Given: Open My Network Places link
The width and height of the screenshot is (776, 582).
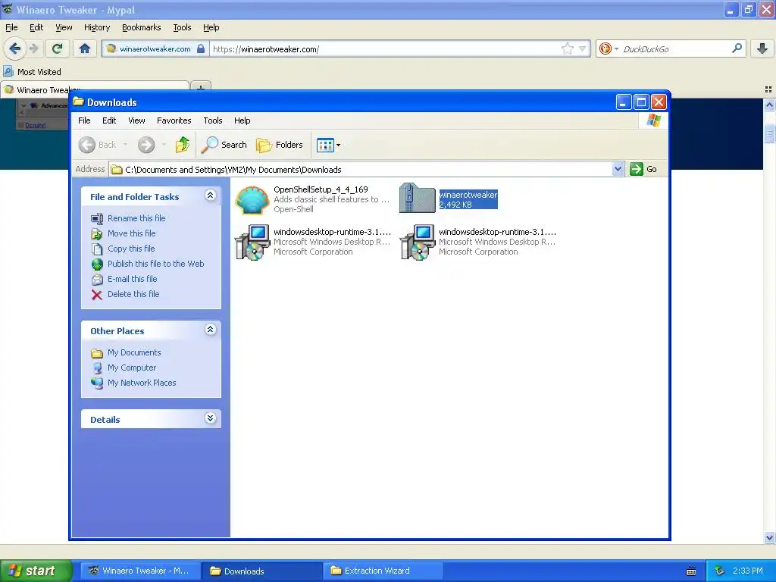Looking at the screenshot, I should click(x=142, y=383).
